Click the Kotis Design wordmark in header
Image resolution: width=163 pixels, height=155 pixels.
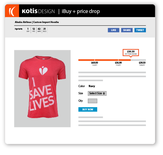tap(38, 11)
